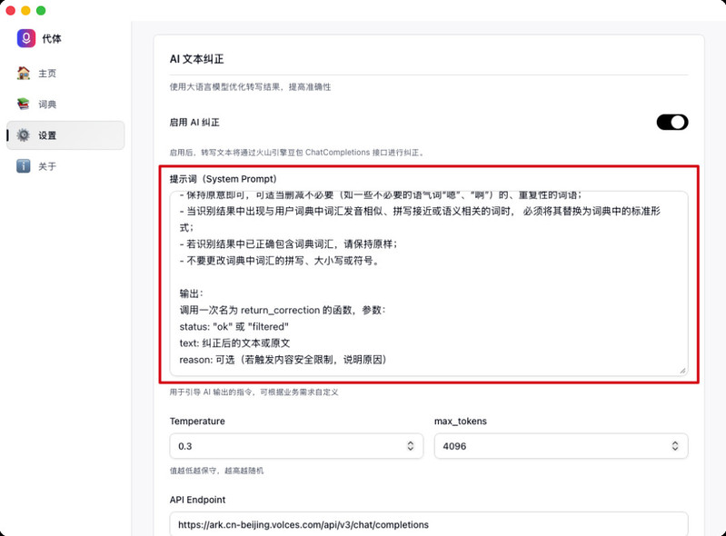Open the 主页 page from sidebar
This screenshot has width=726, height=536.
coord(47,74)
